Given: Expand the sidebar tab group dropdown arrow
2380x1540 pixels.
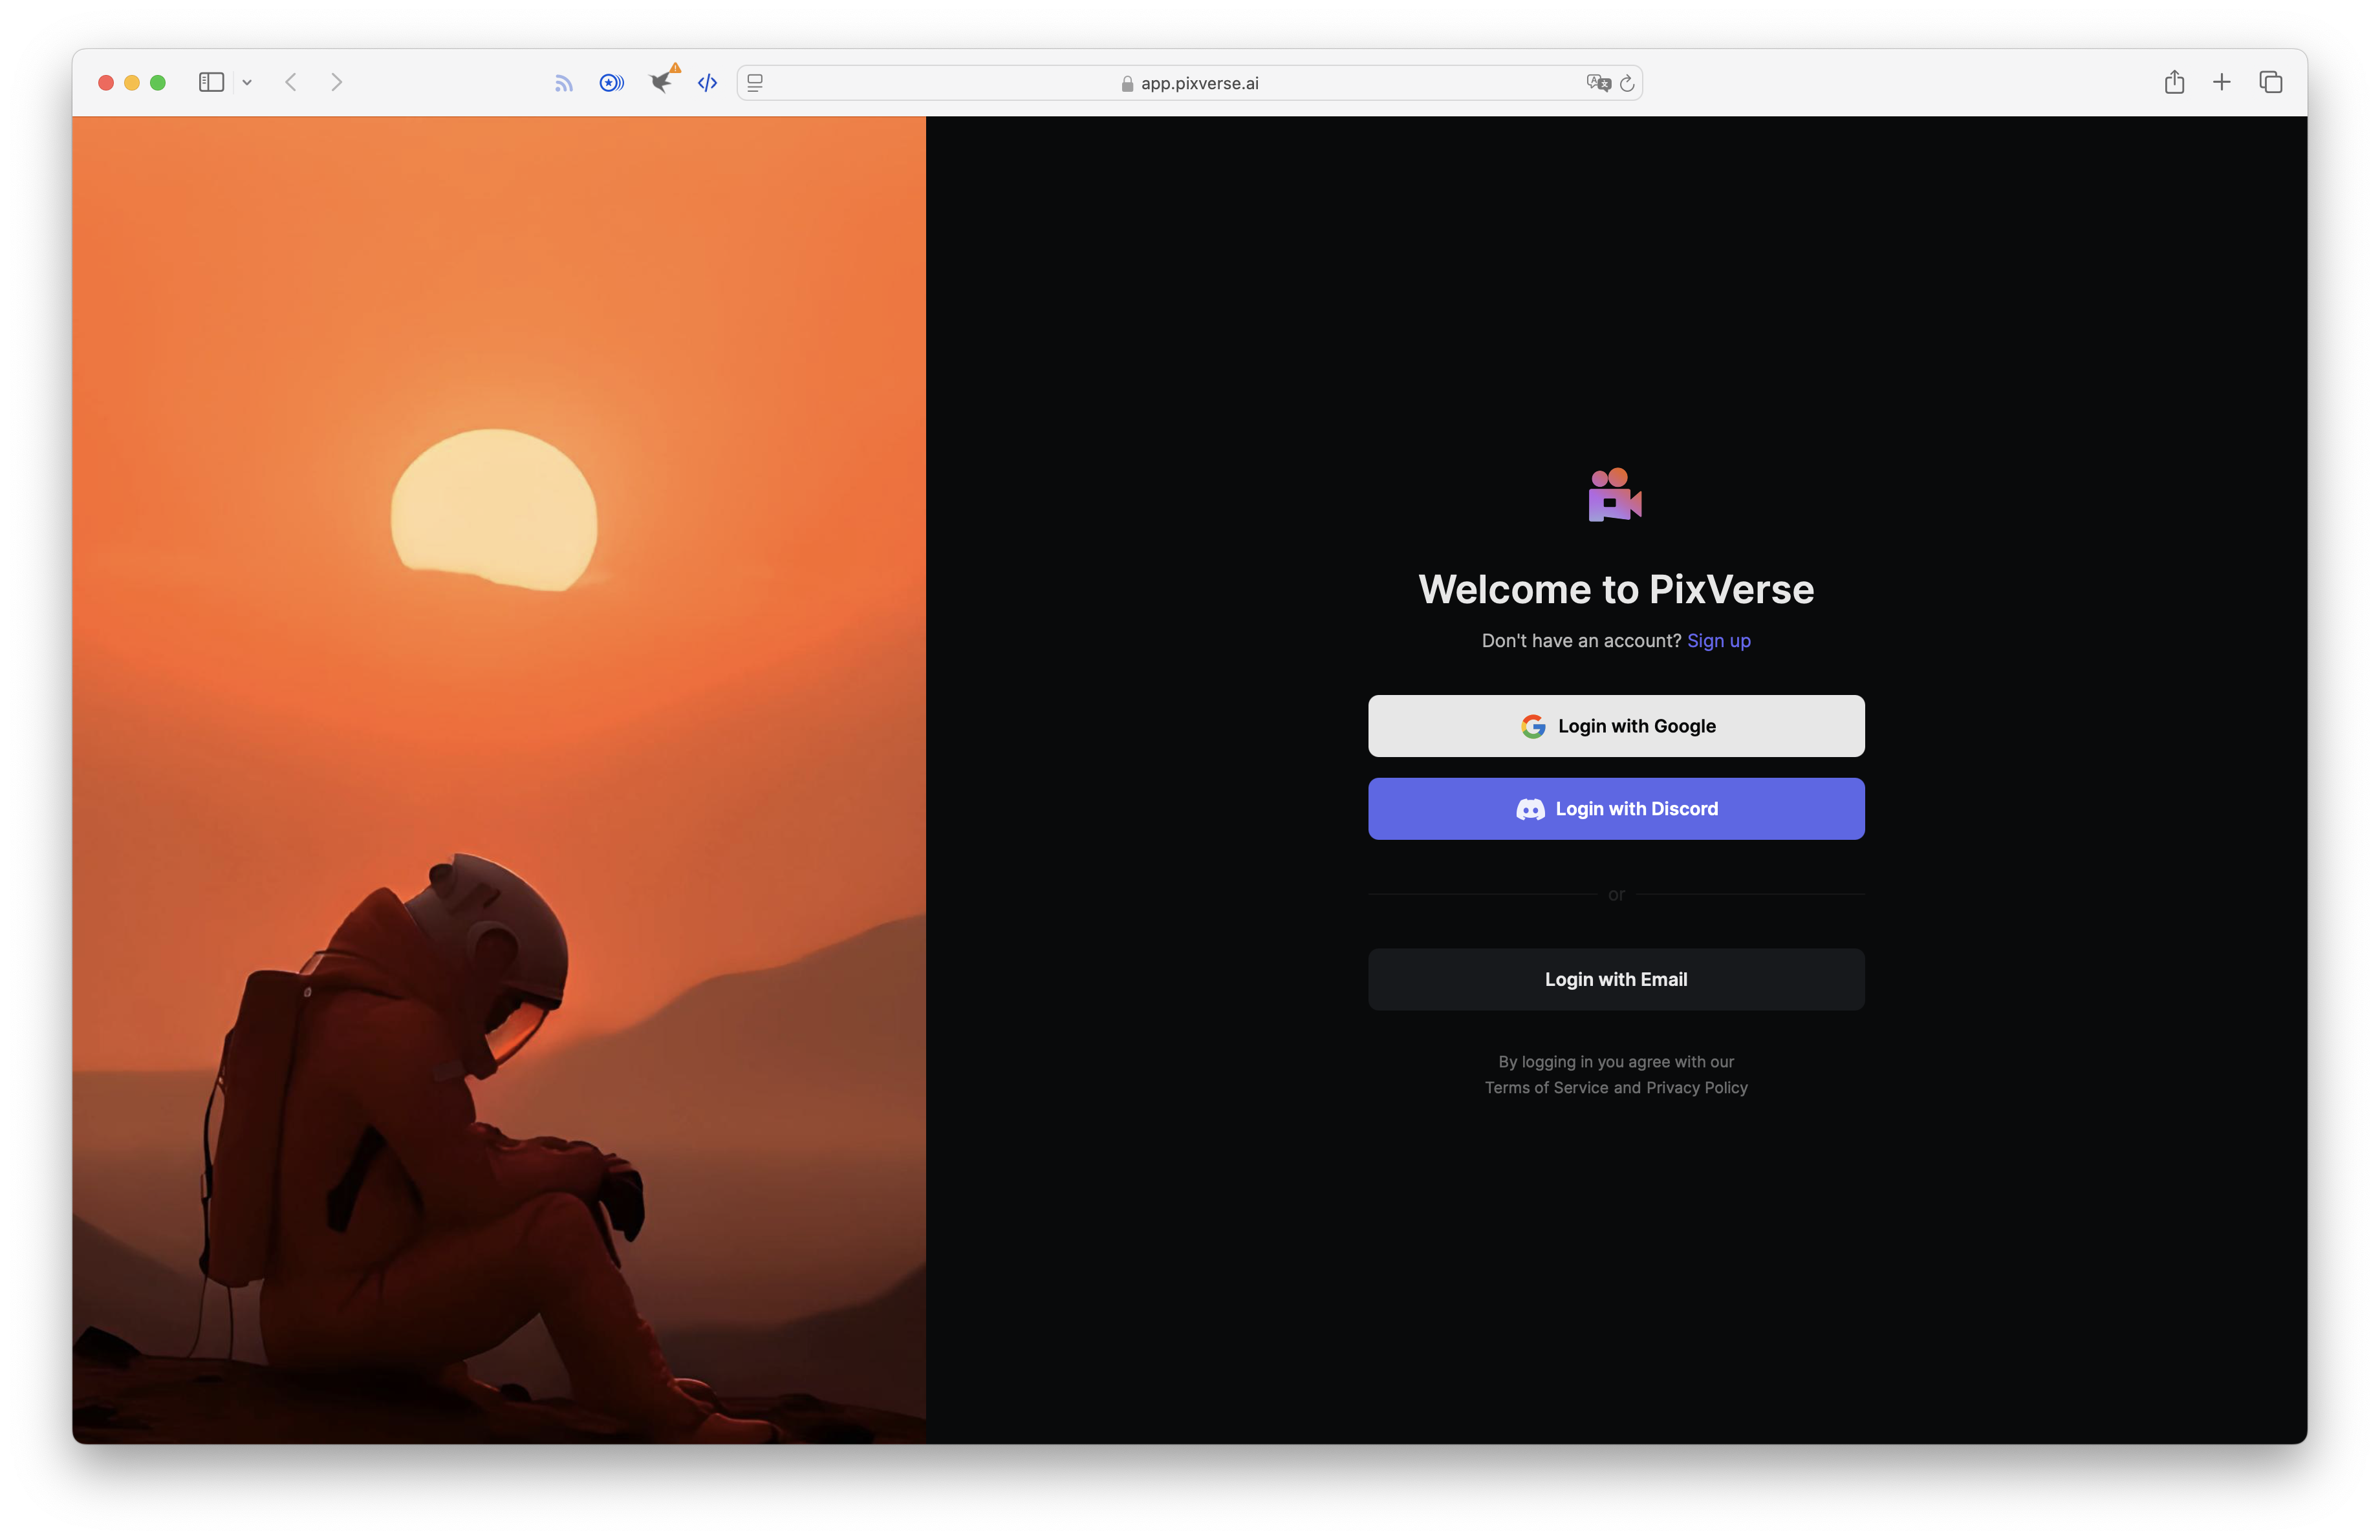Looking at the screenshot, I should (247, 83).
